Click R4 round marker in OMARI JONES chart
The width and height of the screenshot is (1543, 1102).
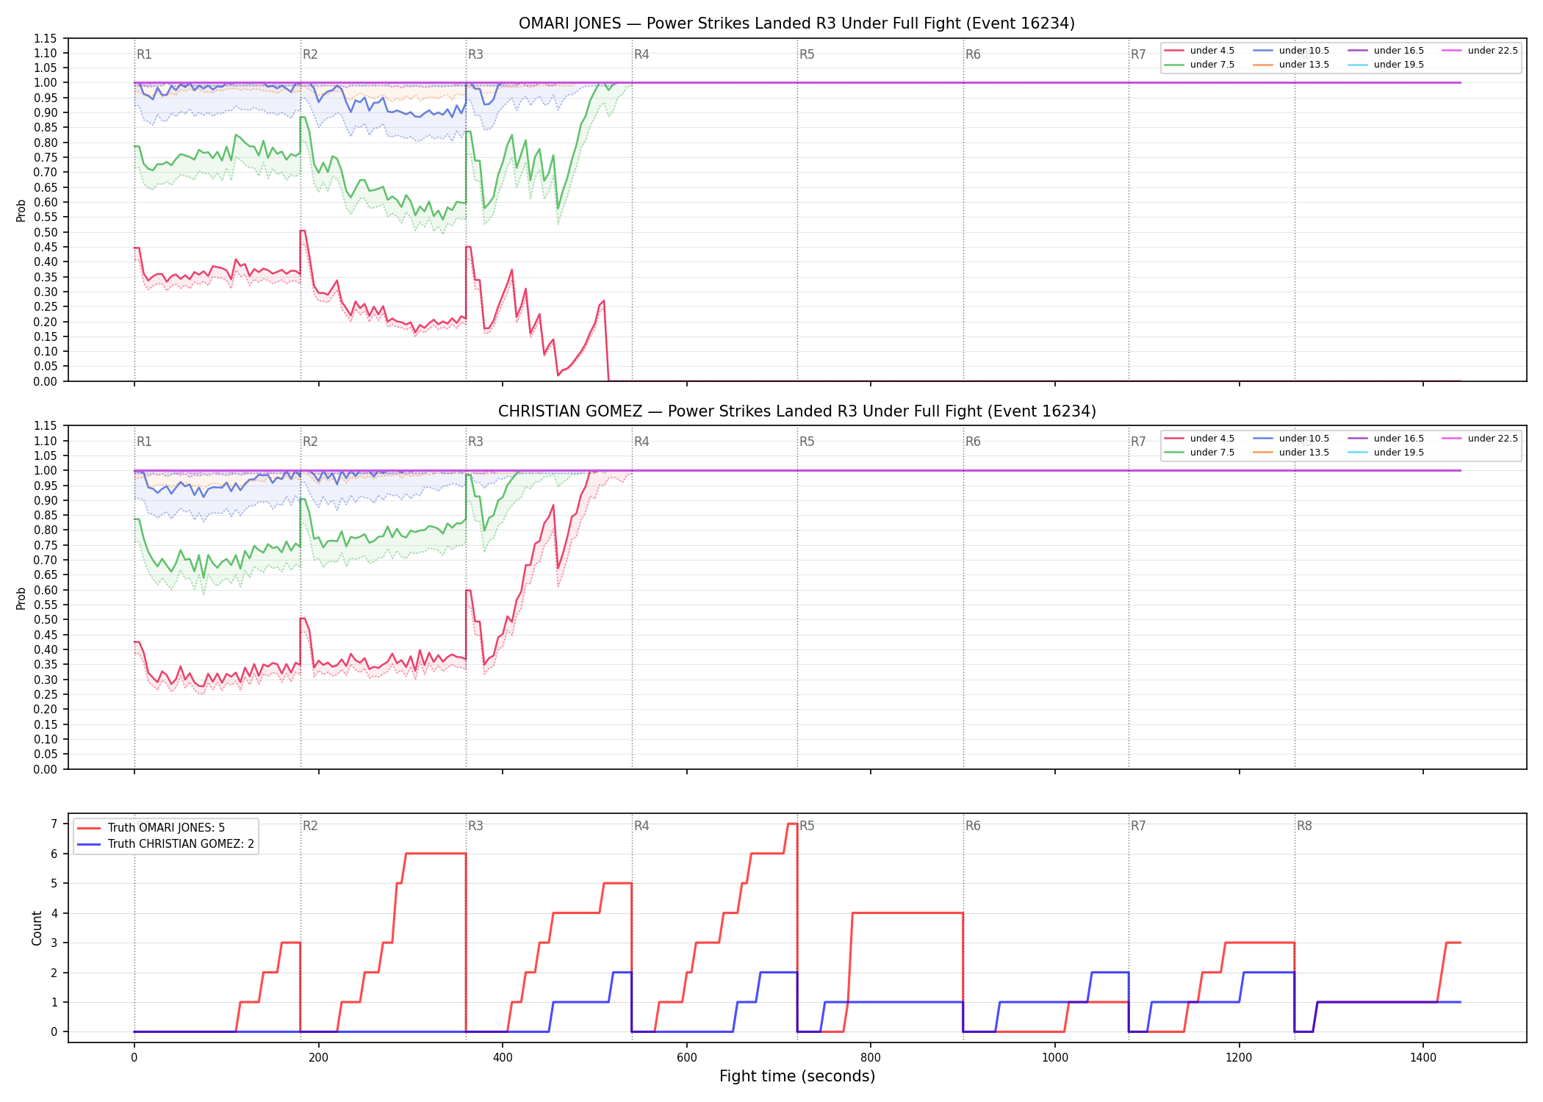[641, 54]
